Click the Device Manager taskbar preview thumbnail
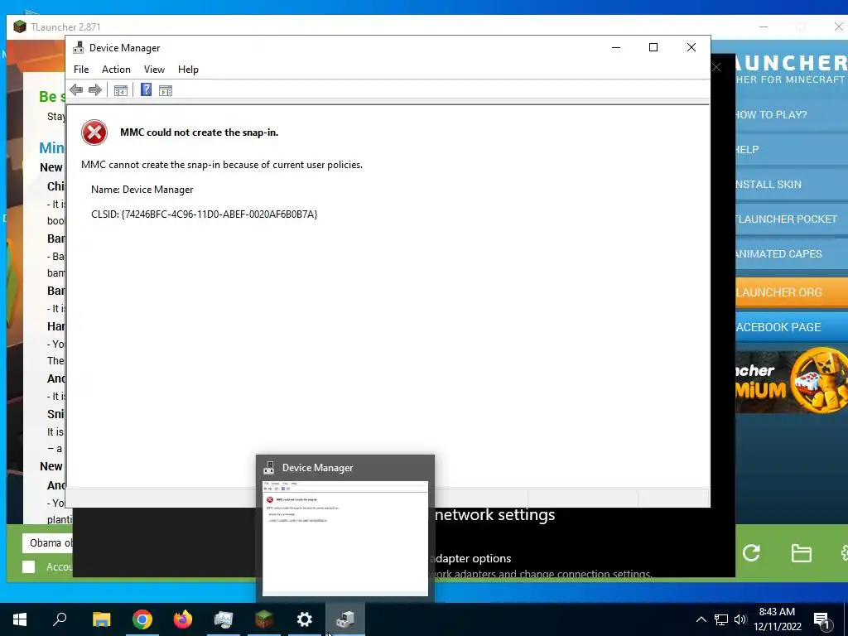Image resolution: width=848 pixels, height=636 pixels. pyautogui.click(x=345, y=538)
